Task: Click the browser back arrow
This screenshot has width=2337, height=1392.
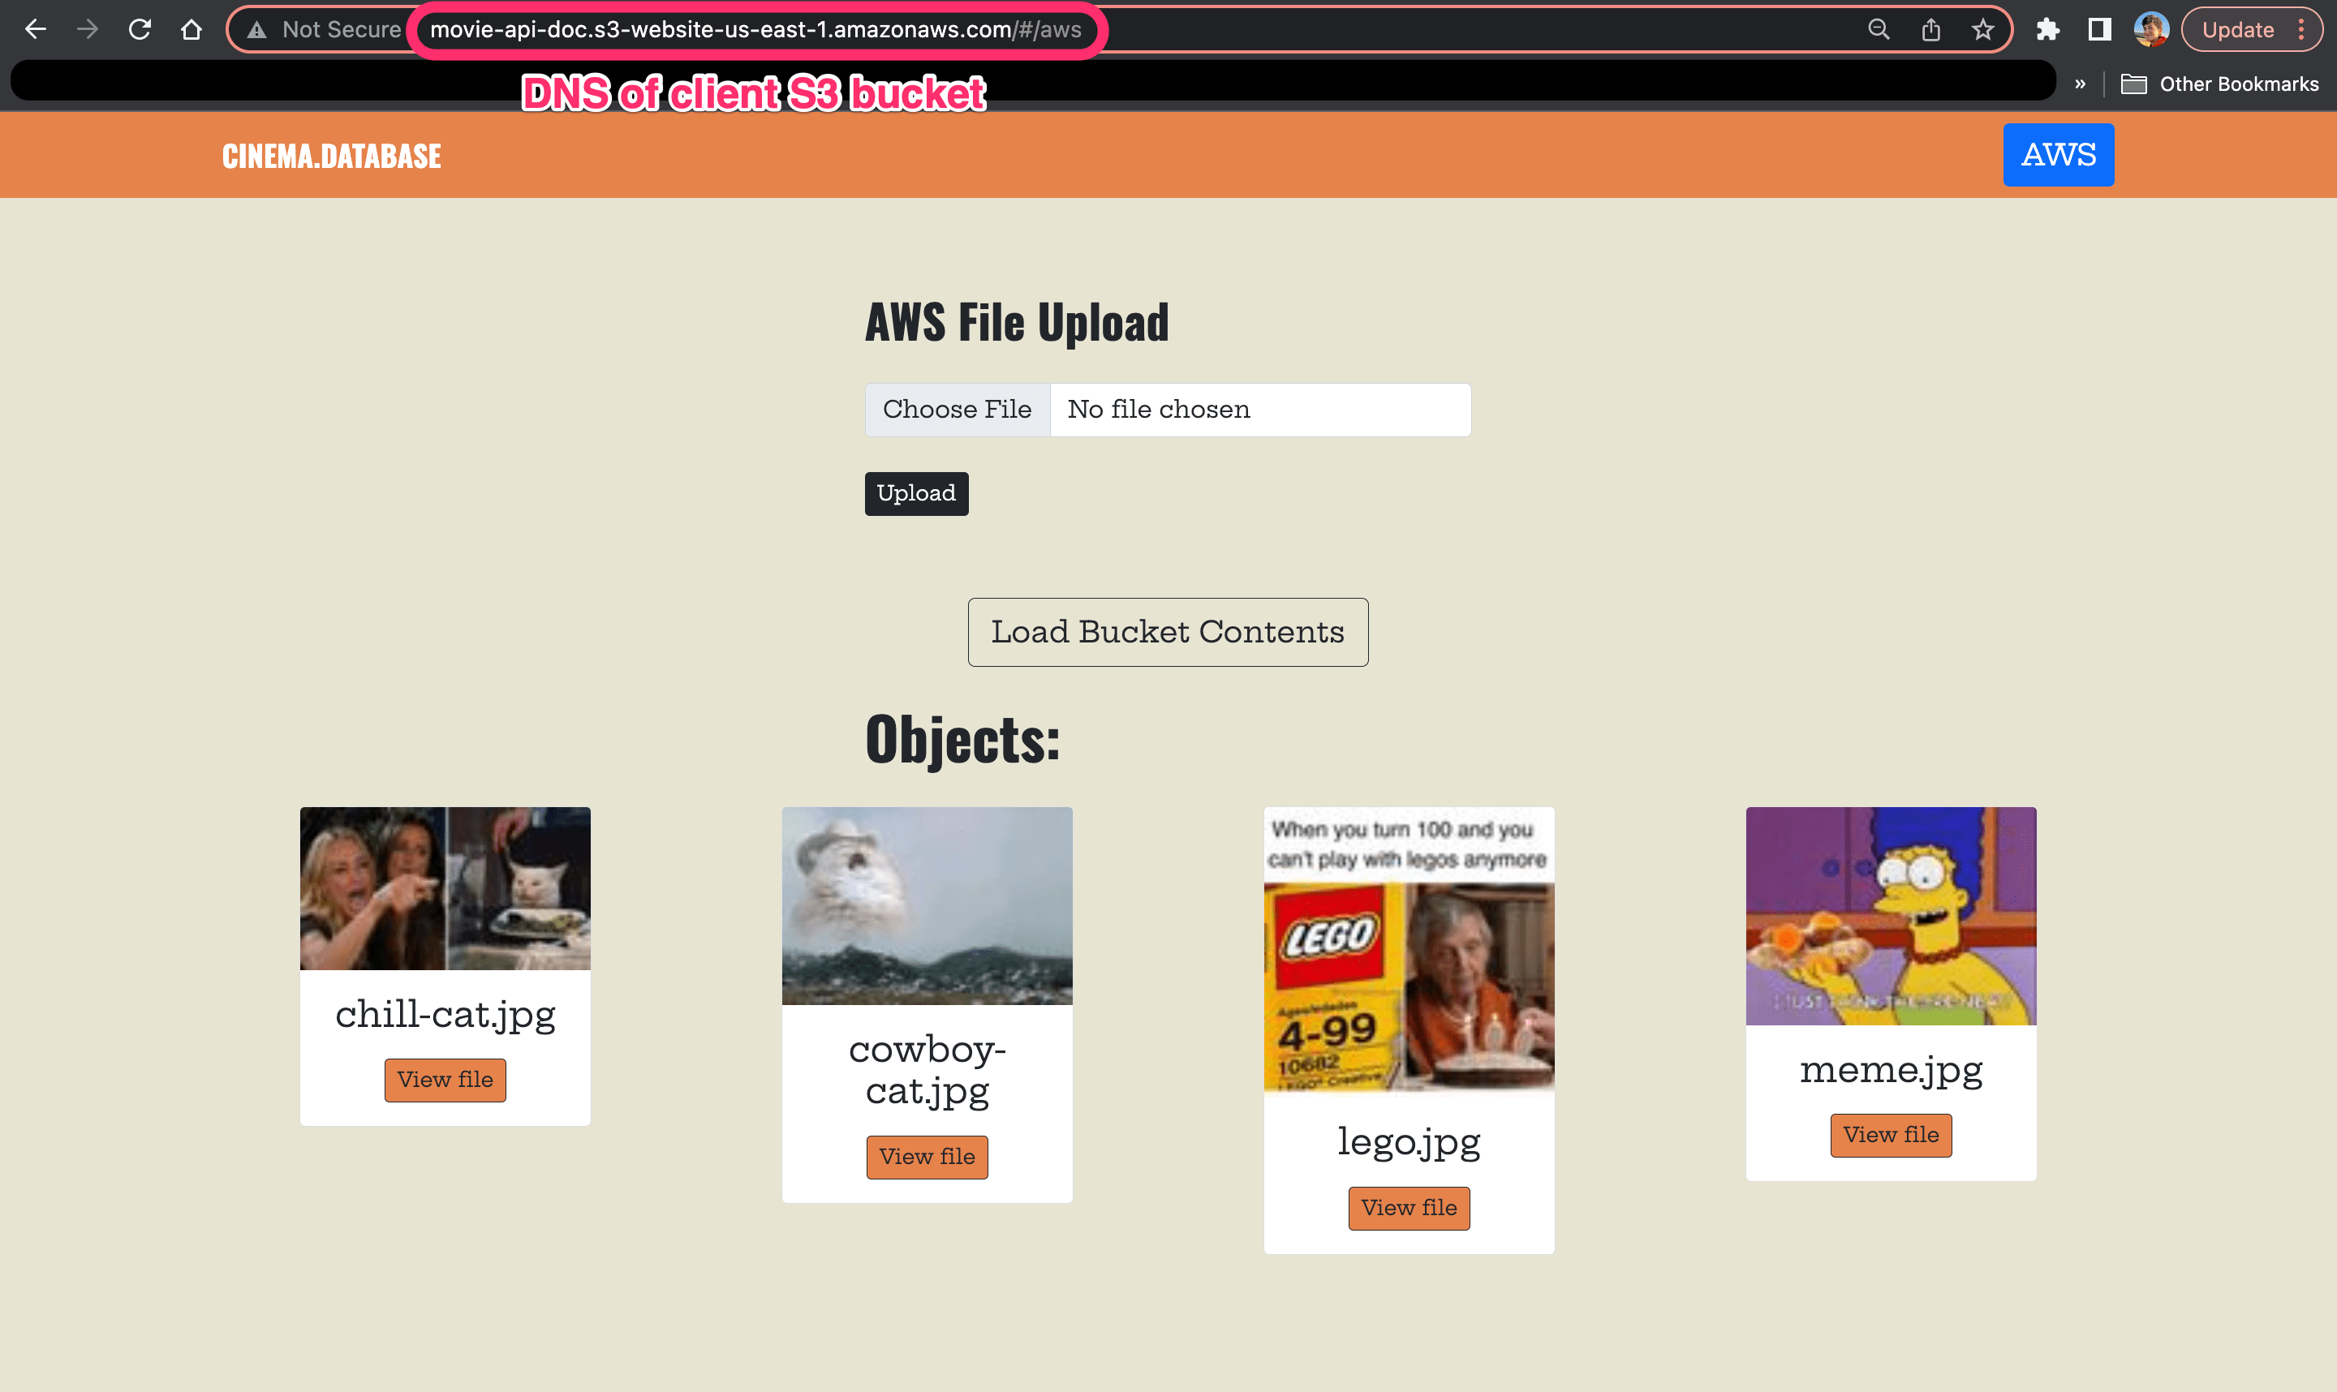Action: click(x=36, y=29)
